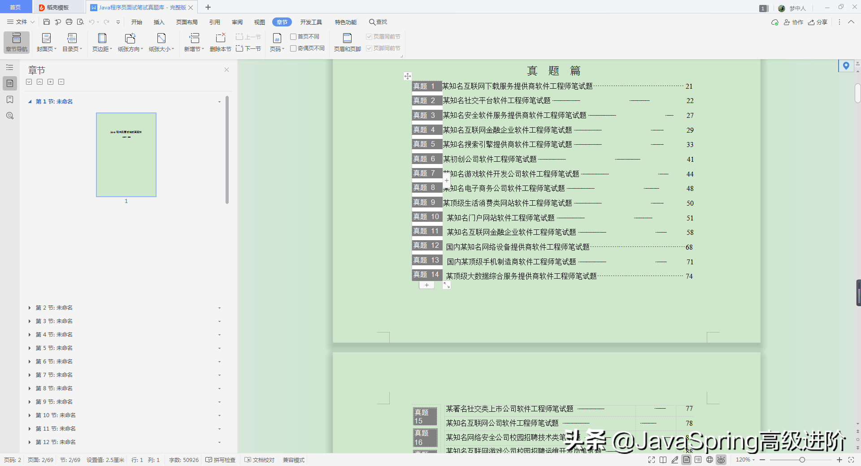This screenshot has width=861, height=466.
Task: Open the find/zoom icon in left sidebar
Action: pos(10,116)
